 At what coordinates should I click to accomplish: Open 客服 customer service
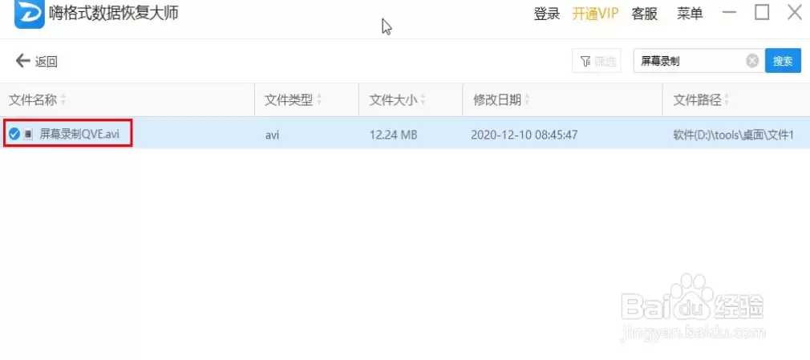coord(644,14)
